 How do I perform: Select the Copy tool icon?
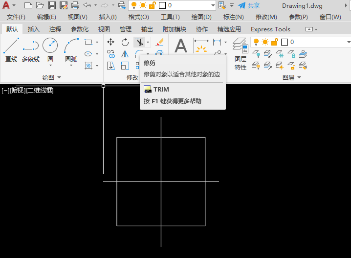click(x=111, y=54)
